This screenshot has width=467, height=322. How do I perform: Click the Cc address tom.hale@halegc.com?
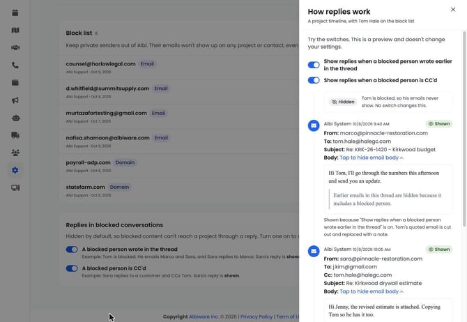362,275
